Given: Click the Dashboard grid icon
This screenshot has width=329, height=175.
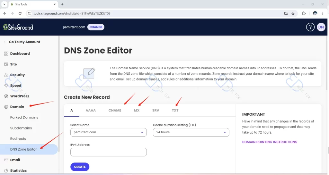Looking at the screenshot, I should tap(6, 54).
